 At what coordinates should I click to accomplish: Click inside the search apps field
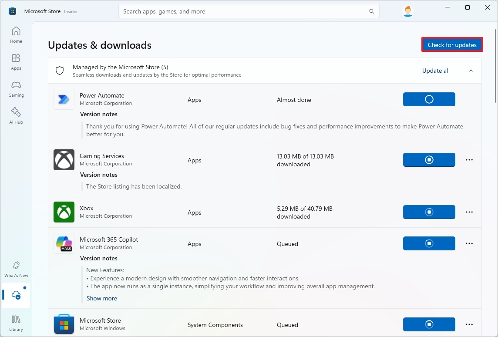(x=249, y=11)
